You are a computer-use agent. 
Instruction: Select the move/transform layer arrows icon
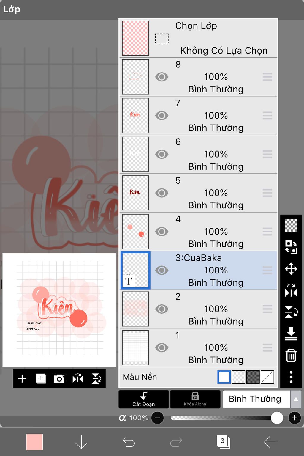point(291,269)
